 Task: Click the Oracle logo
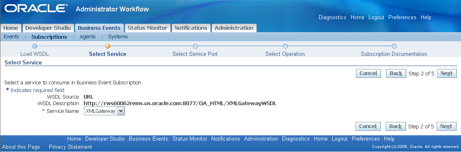pos(36,8)
